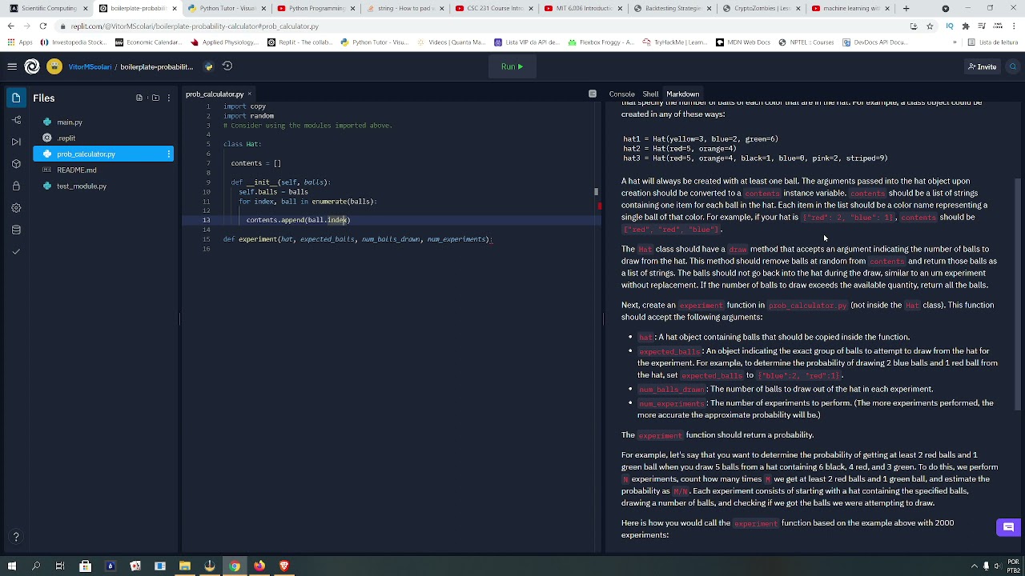Open Brave browser from the taskbar
The image size is (1025, 576).
pos(284,566)
